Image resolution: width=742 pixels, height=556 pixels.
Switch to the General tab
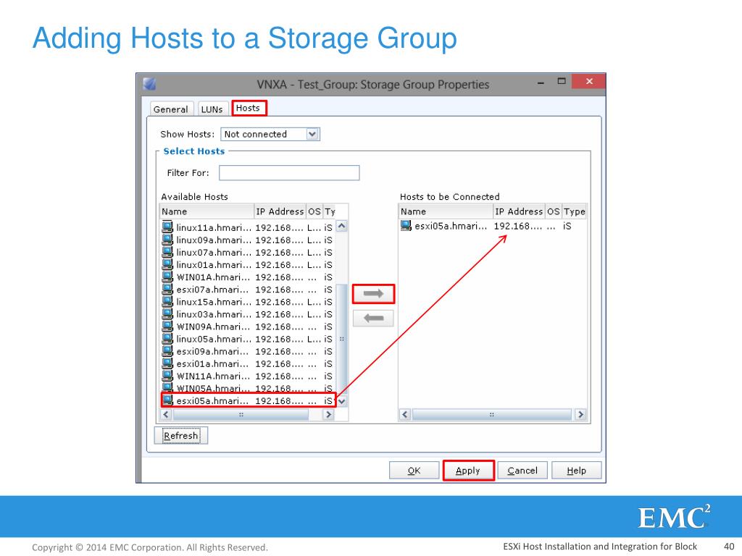pyautogui.click(x=171, y=109)
